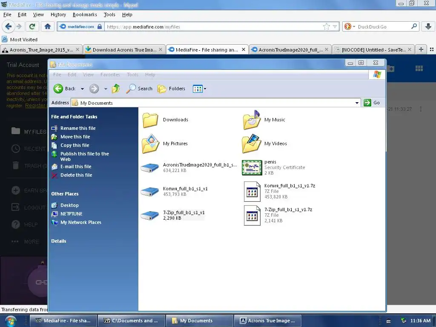Screen dimensions: 436x327
Task: Select the My Music folder icon
Action: point(252,120)
